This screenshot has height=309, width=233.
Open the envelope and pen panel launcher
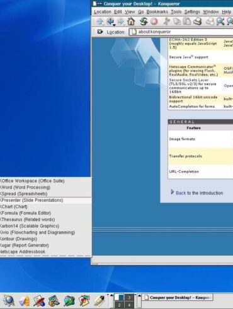(x=39, y=301)
